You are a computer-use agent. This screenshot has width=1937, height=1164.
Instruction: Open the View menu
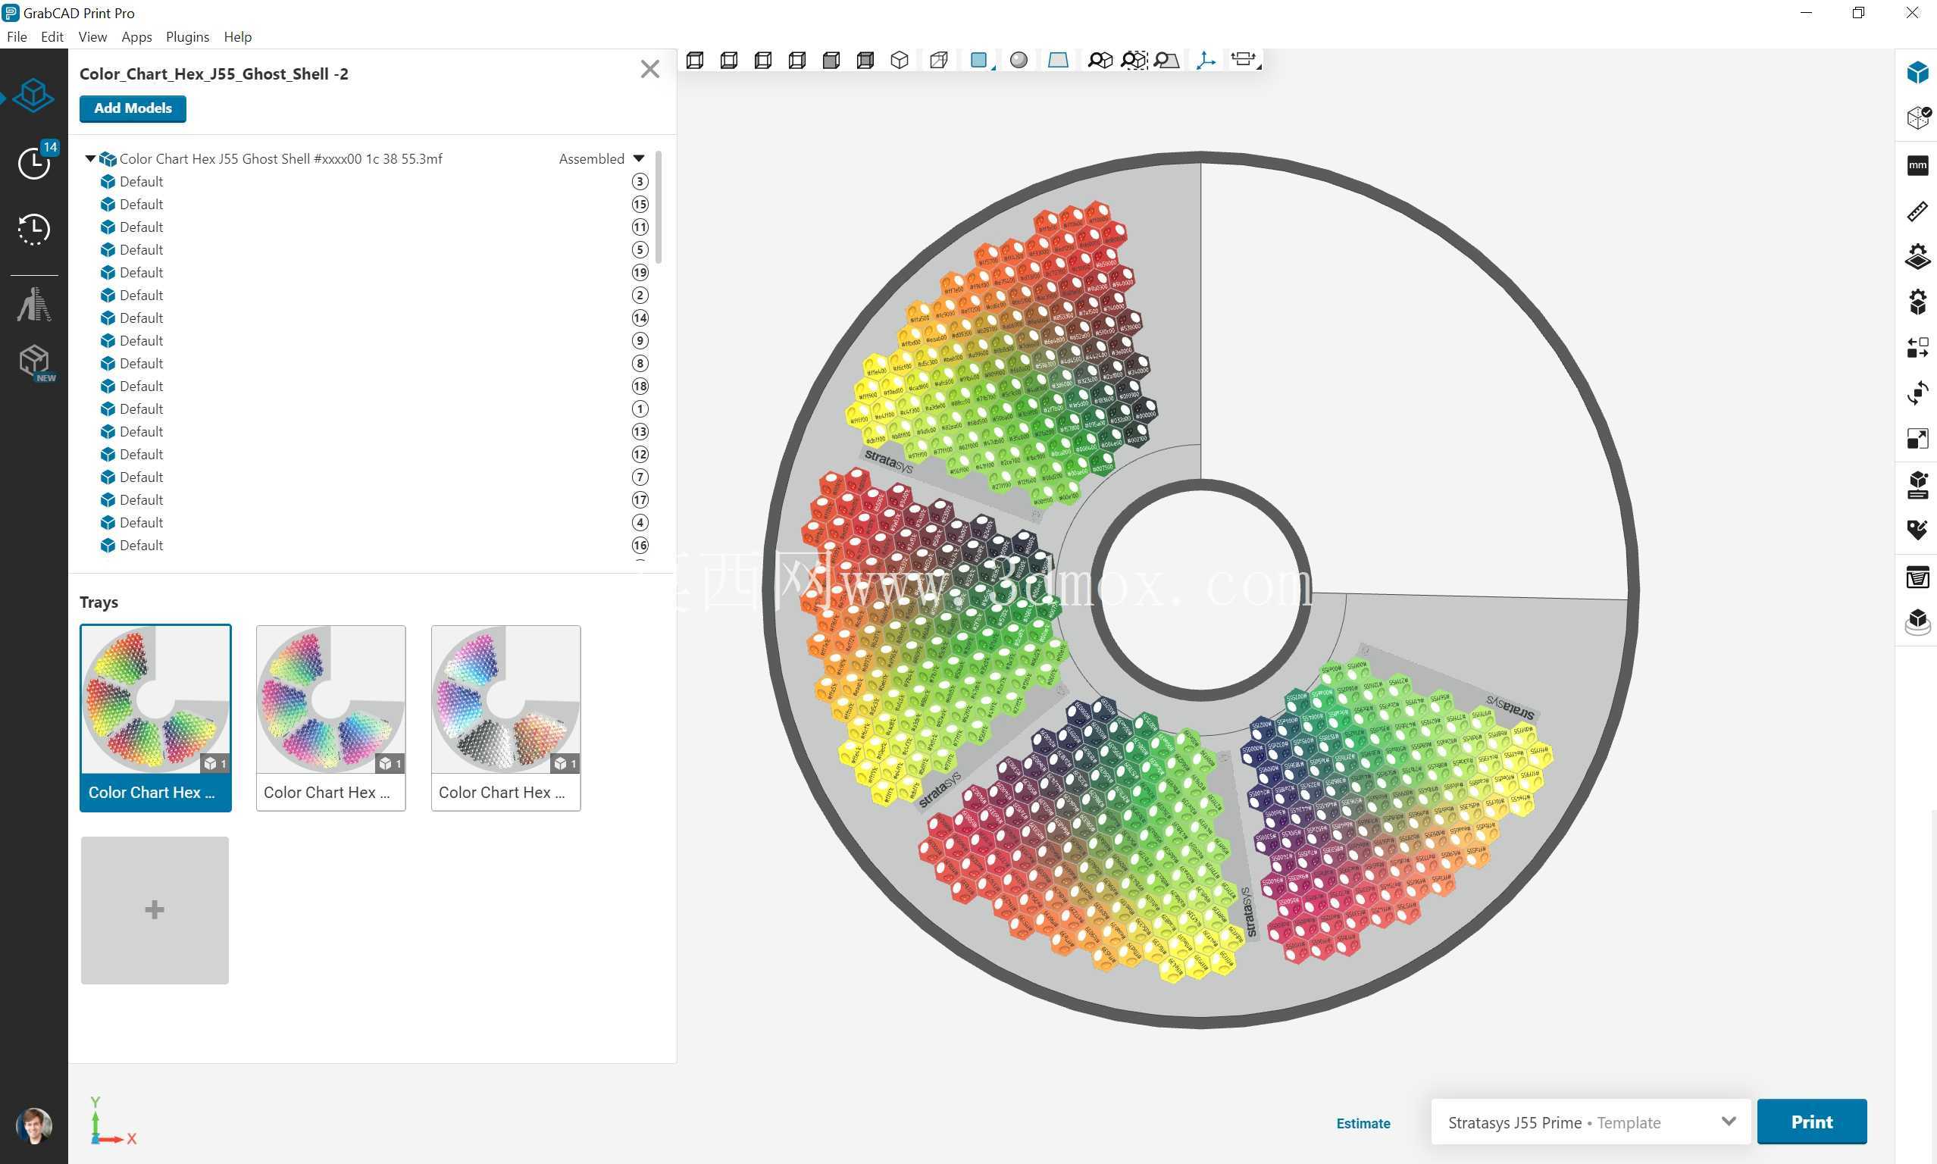(x=92, y=37)
